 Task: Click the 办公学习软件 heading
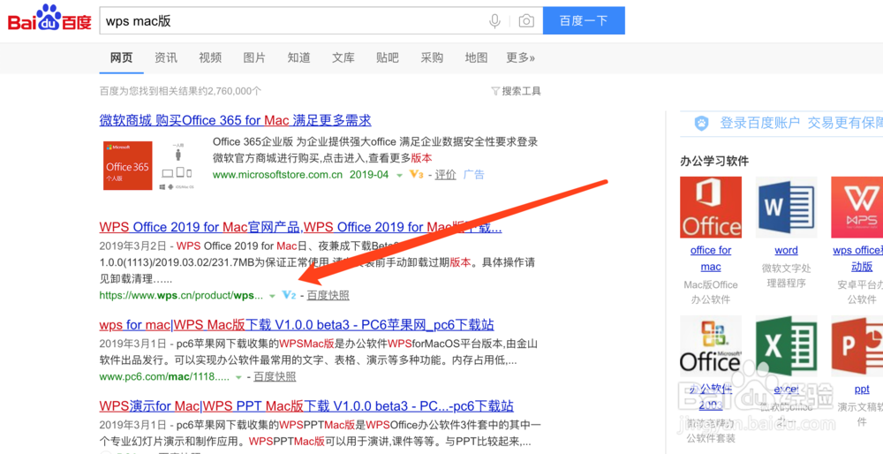(714, 161)
